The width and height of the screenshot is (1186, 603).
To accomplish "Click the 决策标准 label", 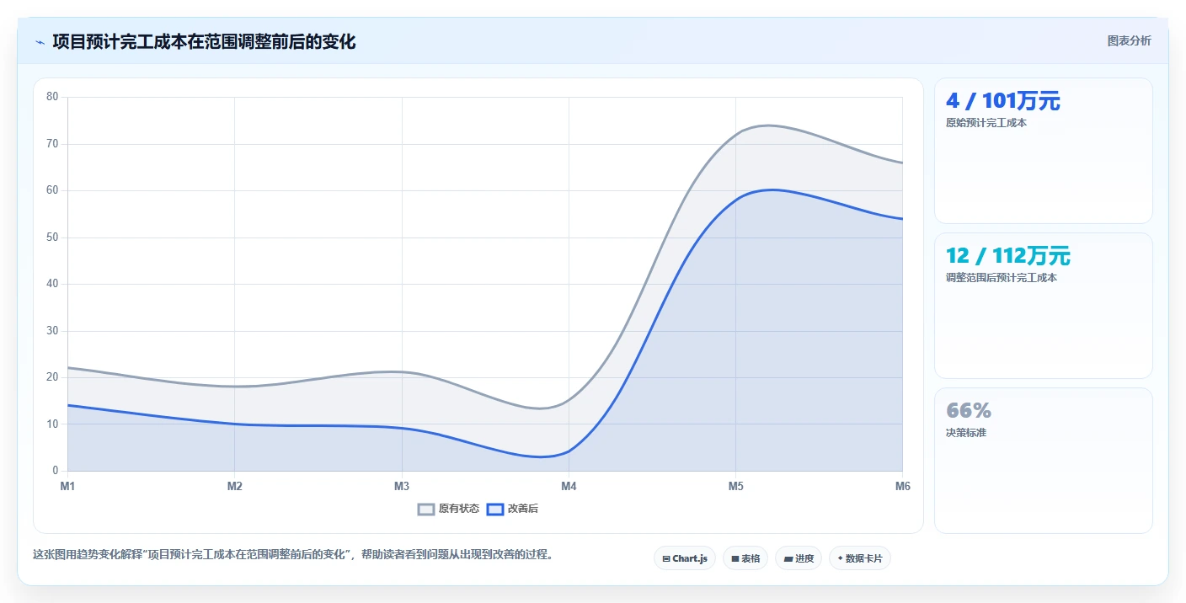I will [966, 433].
